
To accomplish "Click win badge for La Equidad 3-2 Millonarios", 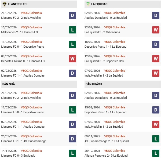I will click(x=156, y=30).
